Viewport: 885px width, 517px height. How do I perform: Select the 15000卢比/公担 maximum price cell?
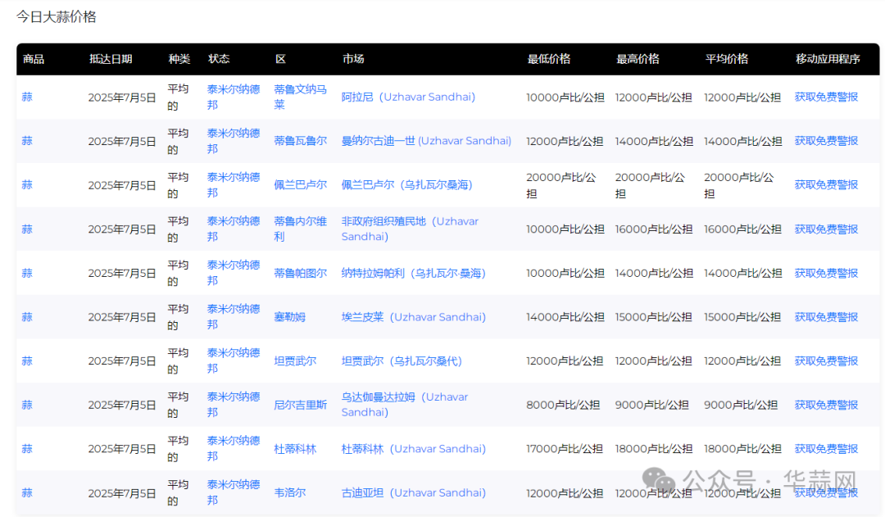654,317
